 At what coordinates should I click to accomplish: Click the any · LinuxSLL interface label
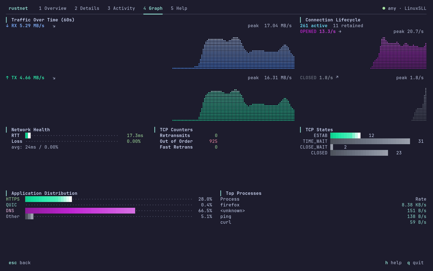[407, 8]
